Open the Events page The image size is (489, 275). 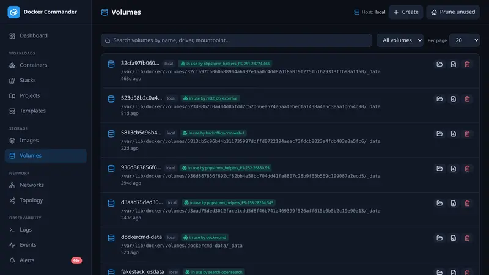[x=45, y=245]
